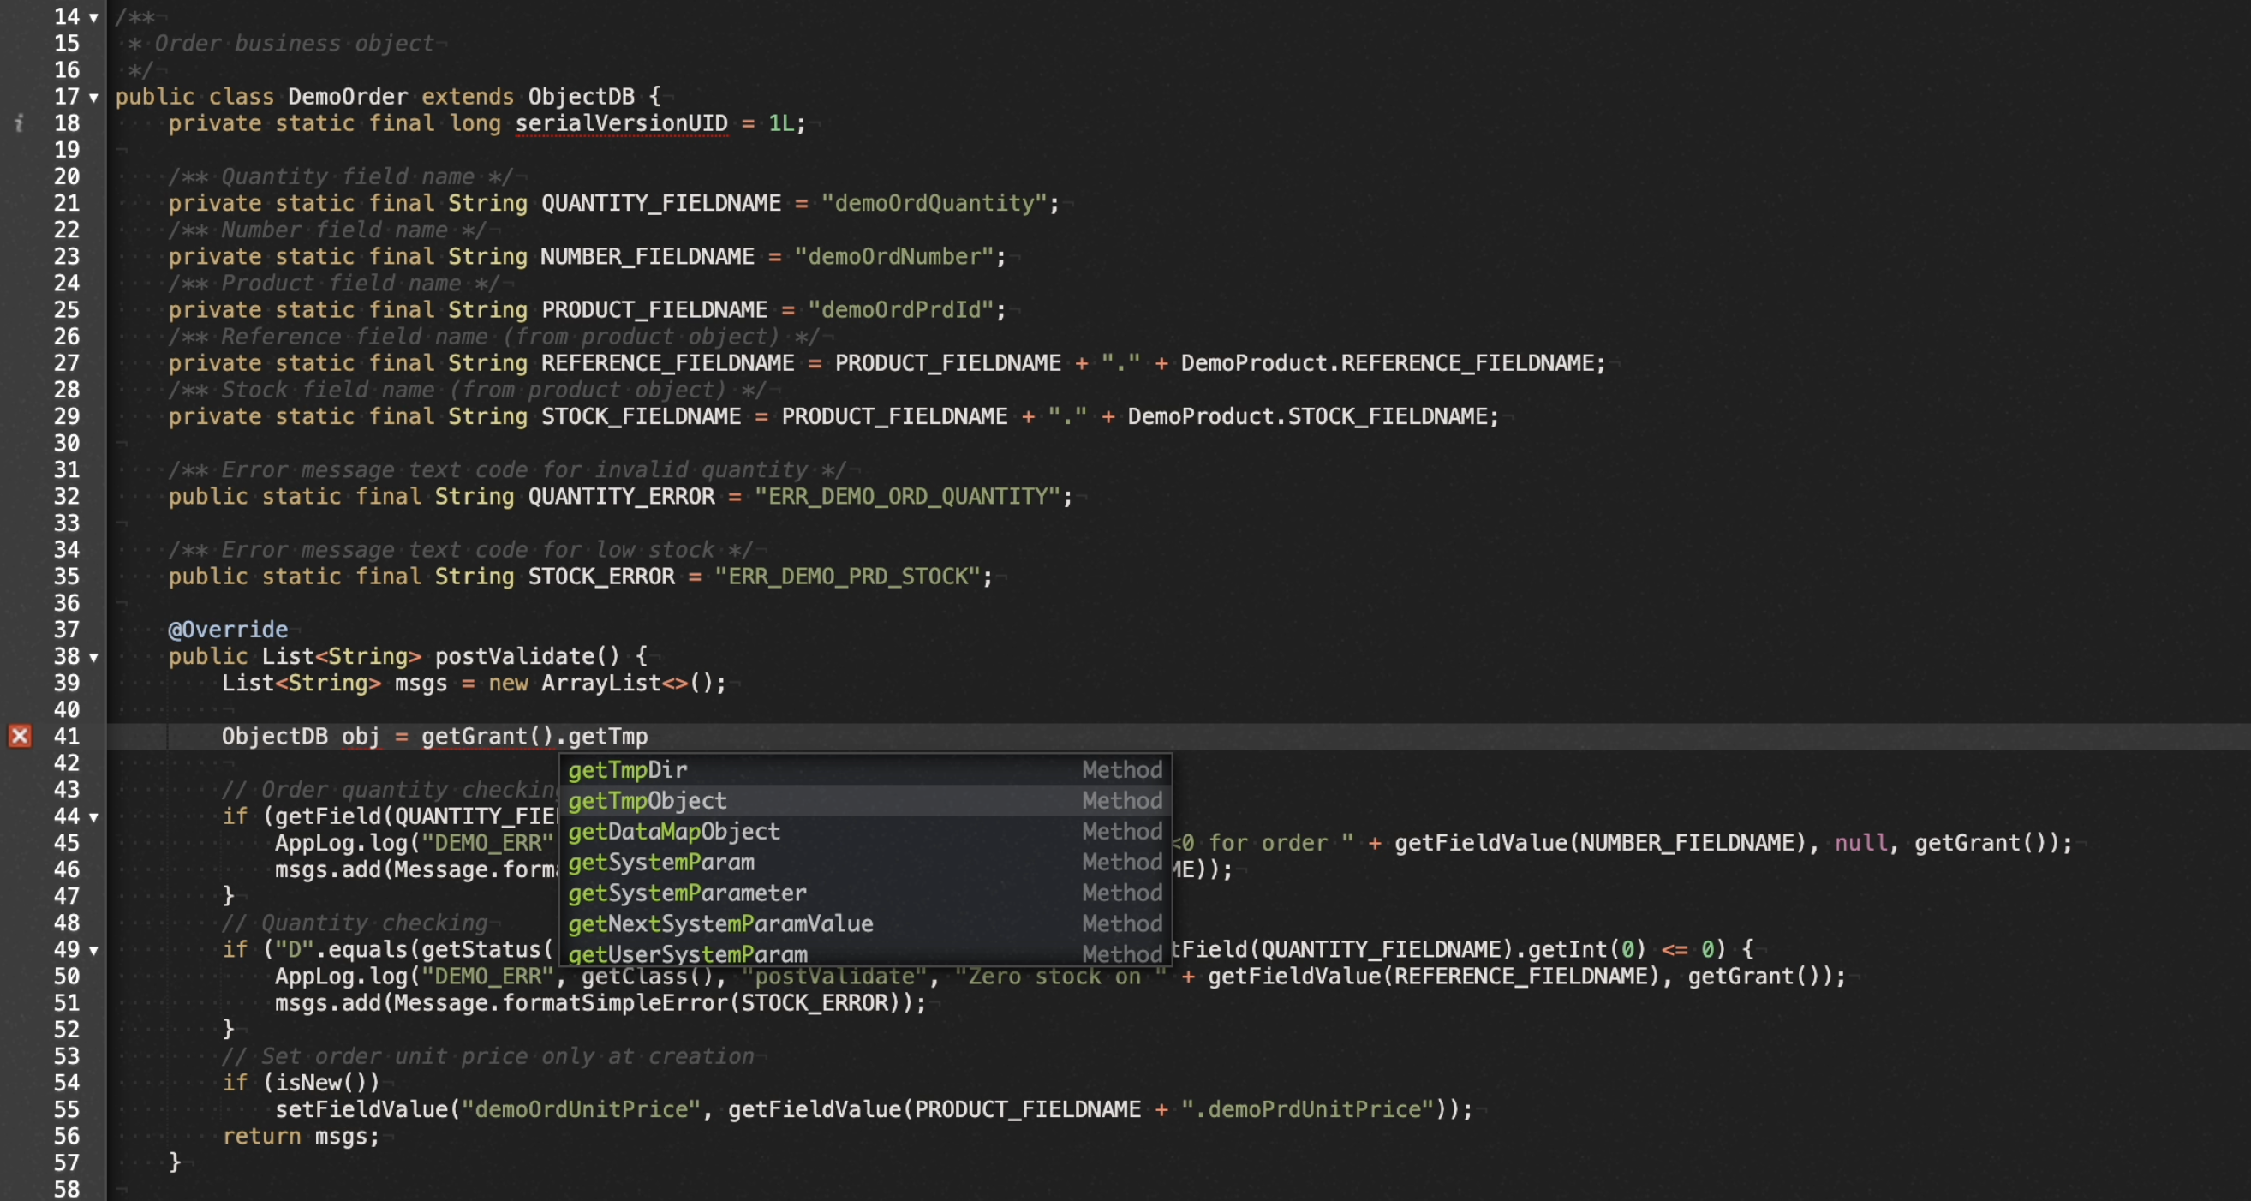
Task: Click line number 57 in the gutter
Action: pos(67,1162)
